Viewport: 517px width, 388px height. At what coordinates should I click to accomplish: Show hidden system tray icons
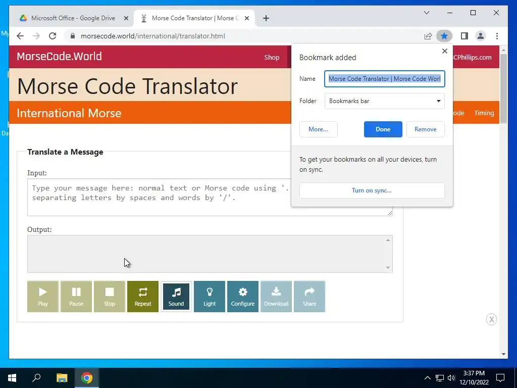(x=427, y=378)
